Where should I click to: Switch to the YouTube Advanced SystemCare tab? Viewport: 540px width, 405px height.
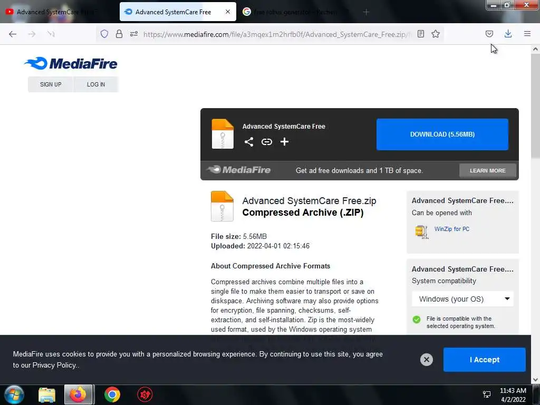coord(59,12)
